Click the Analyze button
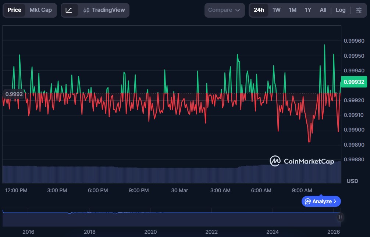370x237 pixels. [321, 201]
